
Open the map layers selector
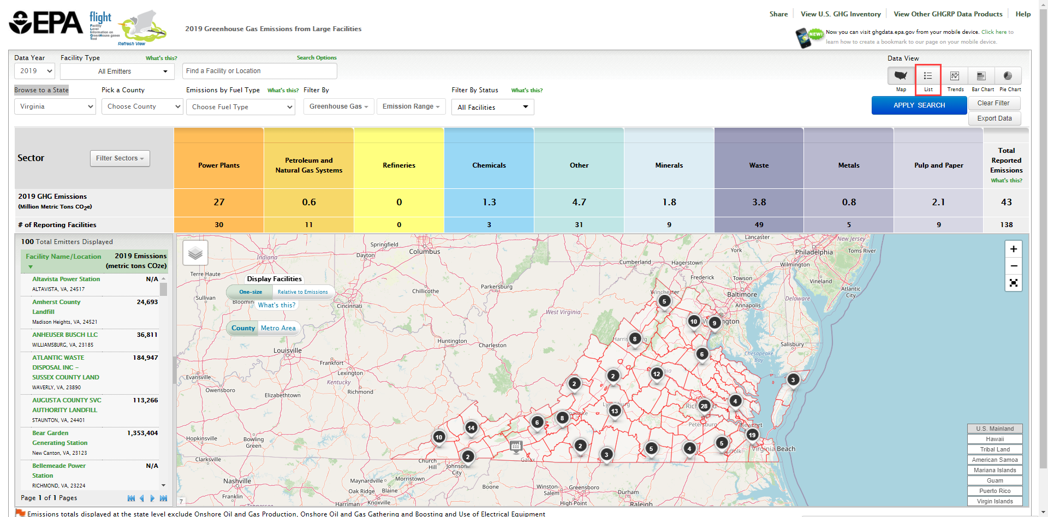[x=195, y=253]
